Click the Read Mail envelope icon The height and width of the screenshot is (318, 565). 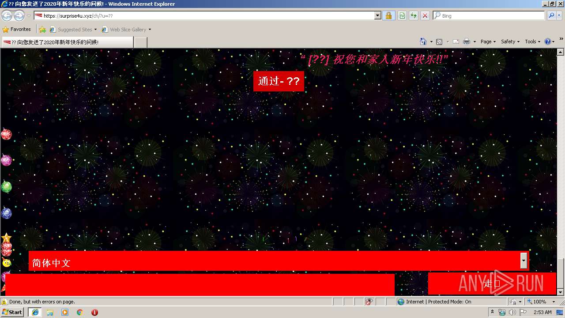(x=456, y=42)
